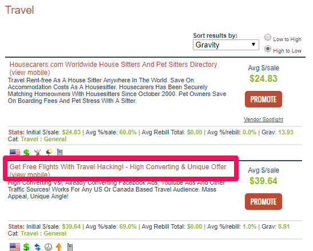Click the mobile phone icon under Housecarers listing

click(60, 153)
